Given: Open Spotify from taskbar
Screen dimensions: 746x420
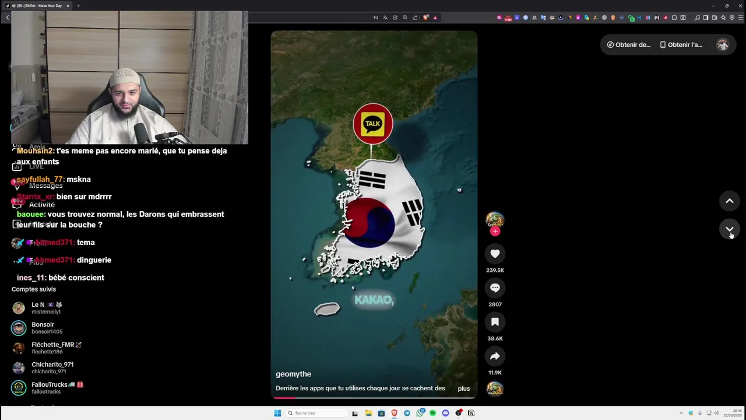Looking at the screenshot, I should point(432,413).
